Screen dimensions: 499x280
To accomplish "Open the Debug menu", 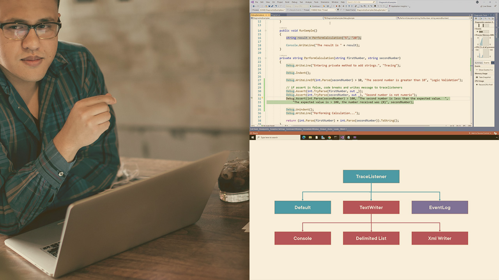I will coord(294,2).
